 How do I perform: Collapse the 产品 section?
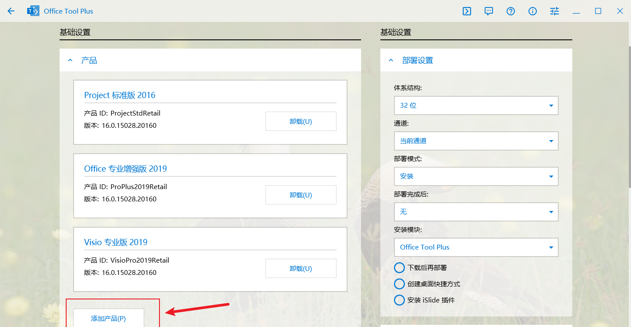pos(70,60)
